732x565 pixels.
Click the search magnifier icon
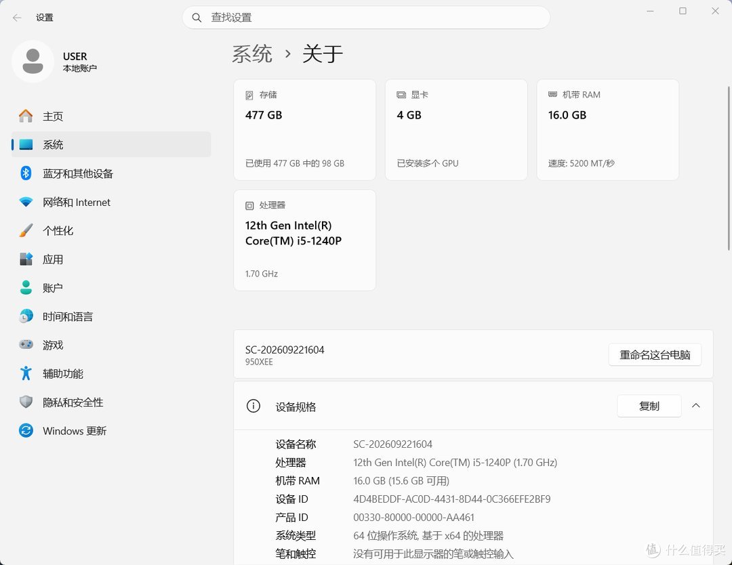(197, 18)
